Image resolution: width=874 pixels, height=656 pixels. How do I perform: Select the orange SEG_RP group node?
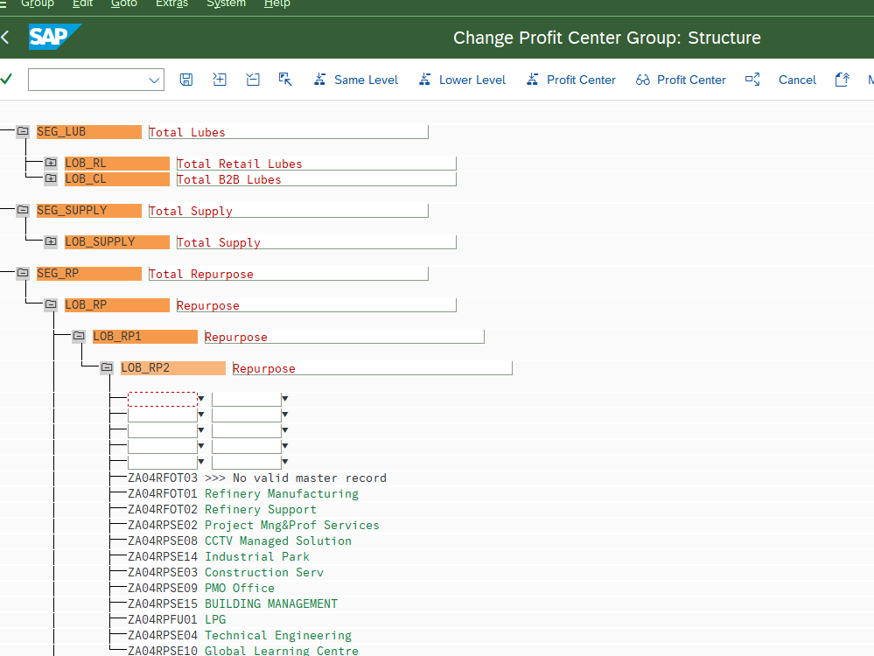pos(87,274)
